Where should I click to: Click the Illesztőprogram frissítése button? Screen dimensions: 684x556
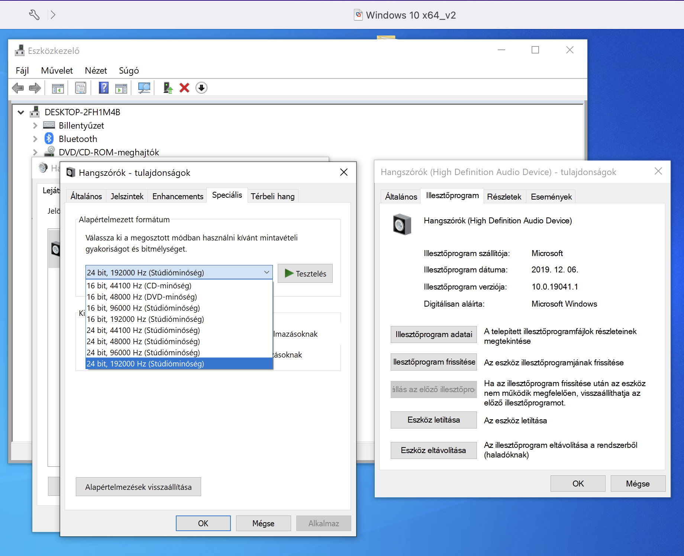434,362
